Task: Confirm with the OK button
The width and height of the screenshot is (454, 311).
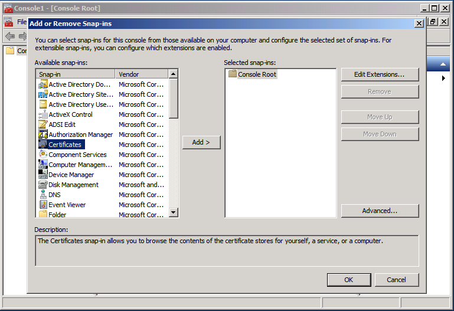Action: [x=348, y=280]
